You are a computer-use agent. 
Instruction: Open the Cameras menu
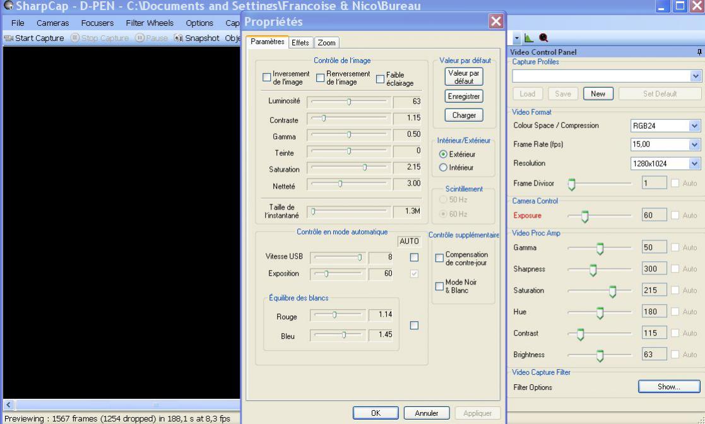pyautogui.click(x=52, y=23)
